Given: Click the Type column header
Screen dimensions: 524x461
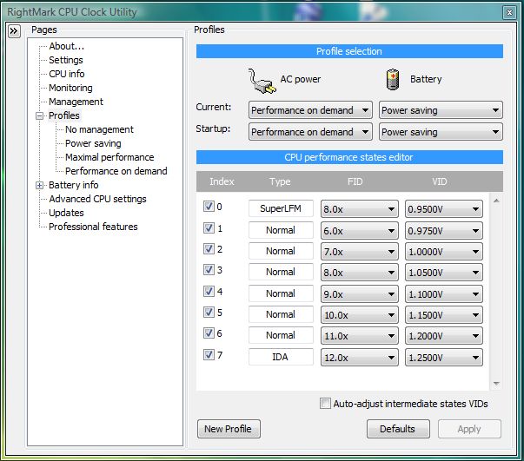Looking at the screenshot, I should tap(280, 181).
